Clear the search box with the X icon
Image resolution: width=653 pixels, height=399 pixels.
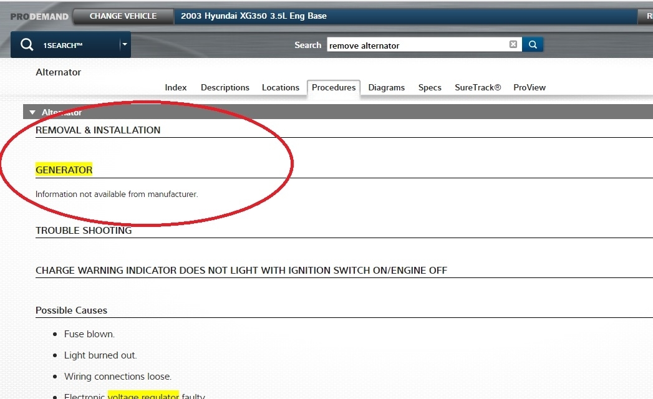pos(513,44)
